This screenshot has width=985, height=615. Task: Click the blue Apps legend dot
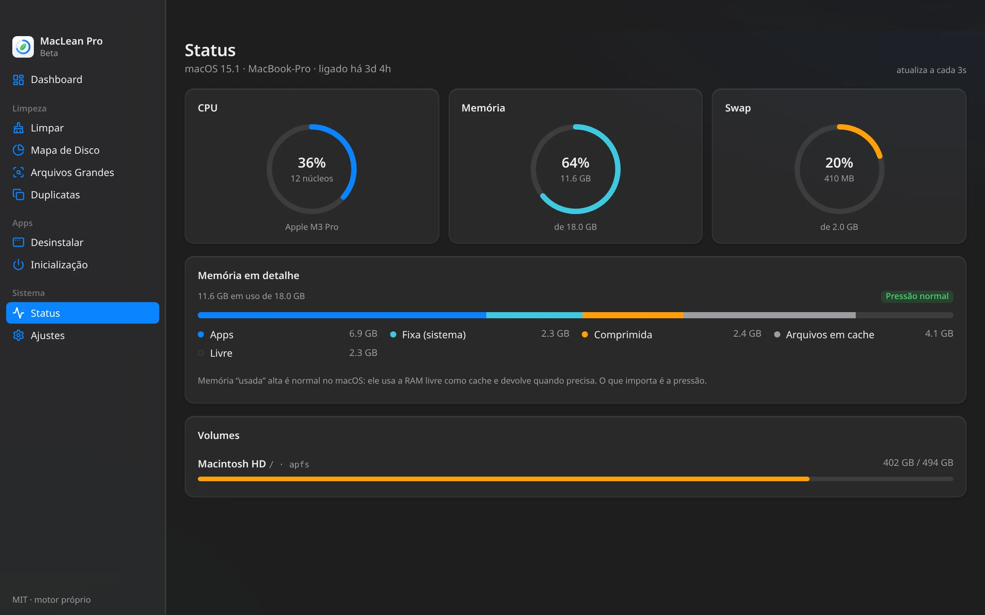201,334
